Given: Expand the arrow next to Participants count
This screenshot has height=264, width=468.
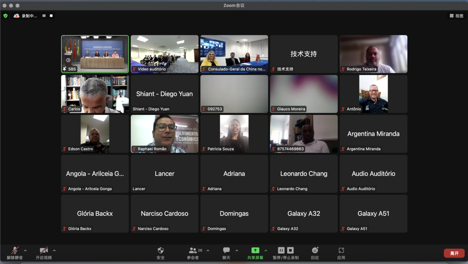Looking at the screenshot, I should click(x=208, y=251).
